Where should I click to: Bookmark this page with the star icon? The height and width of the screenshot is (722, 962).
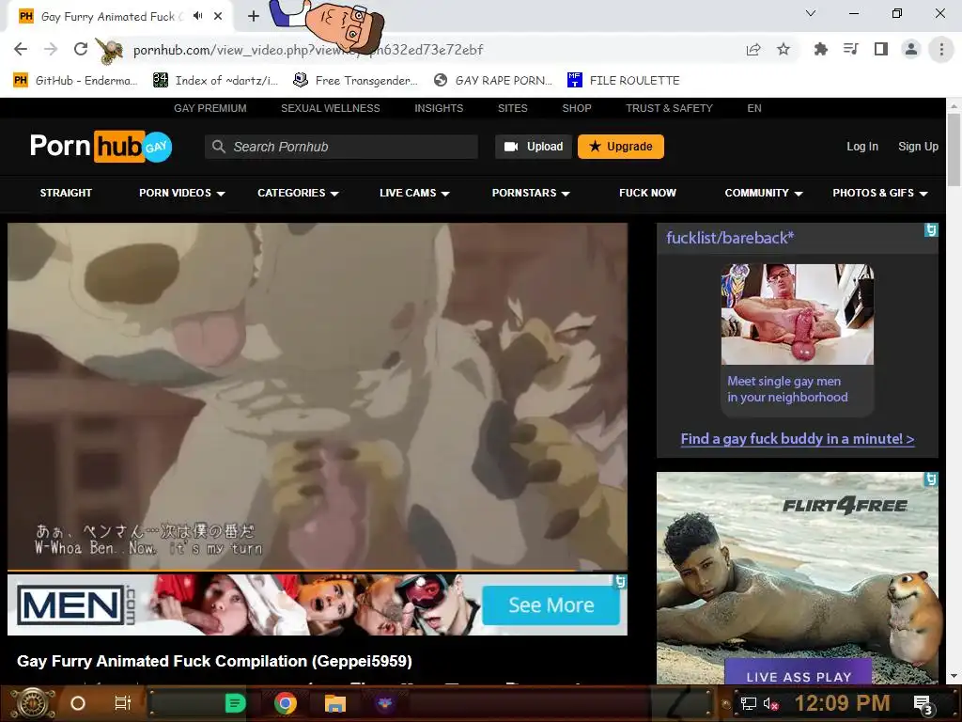tap(784, 49)
